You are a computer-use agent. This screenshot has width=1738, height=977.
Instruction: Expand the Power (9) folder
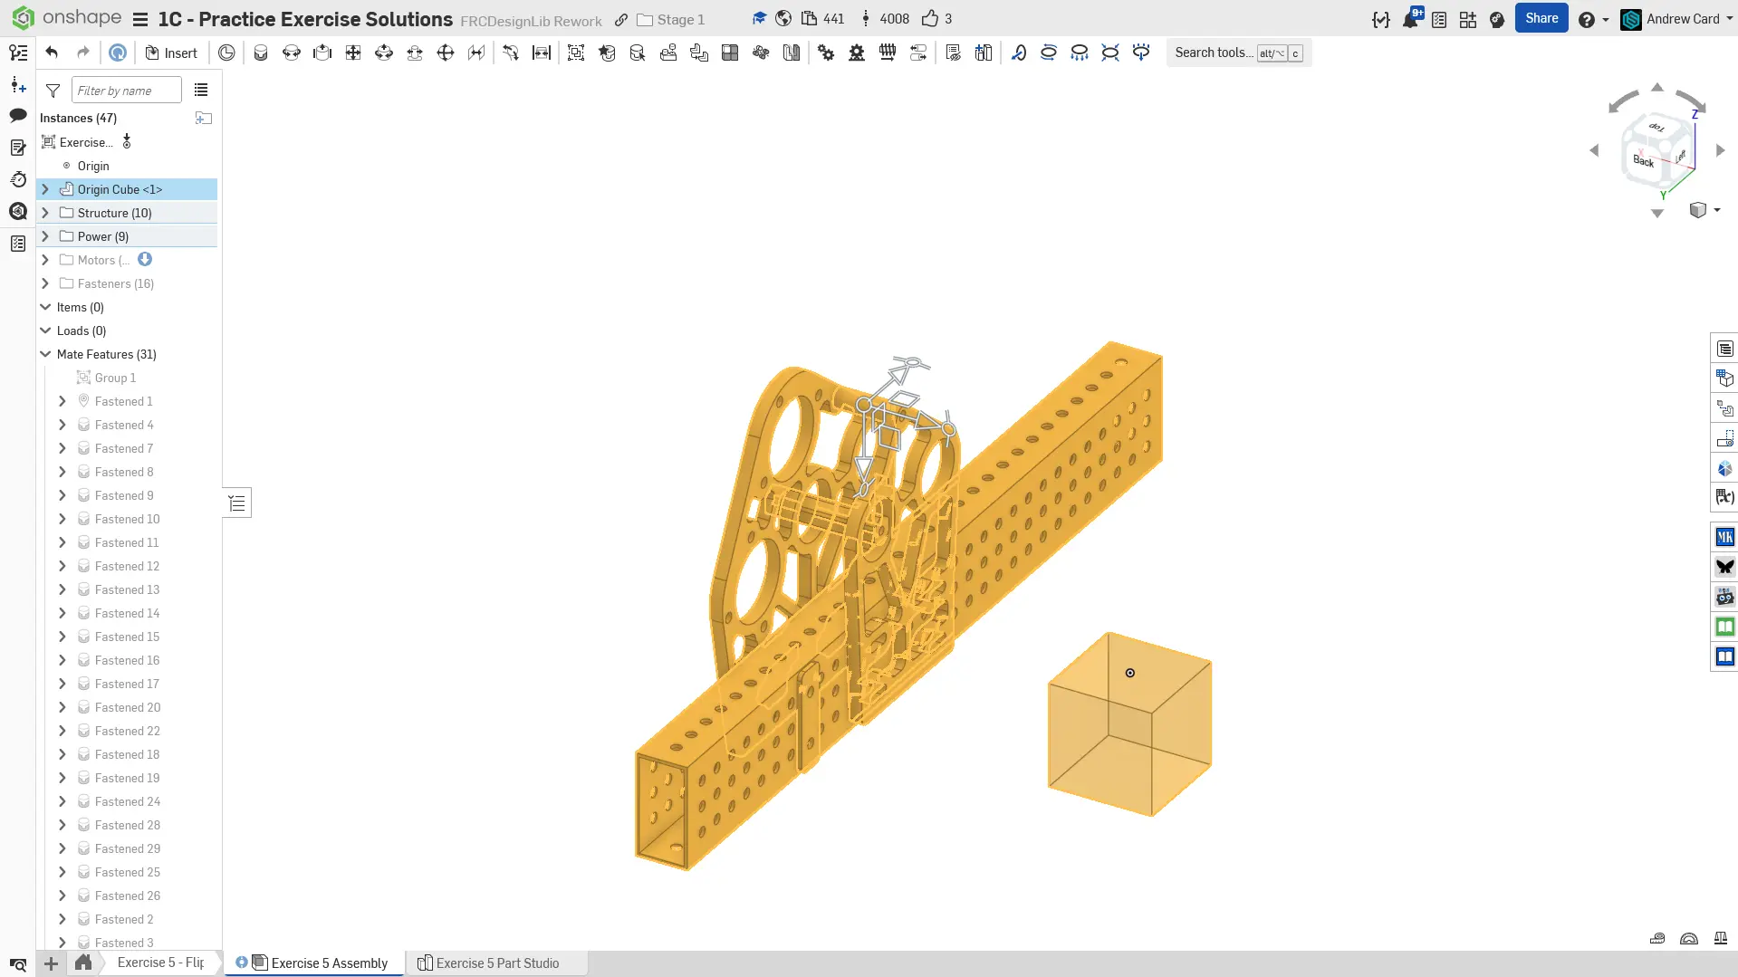pos(45,236)
